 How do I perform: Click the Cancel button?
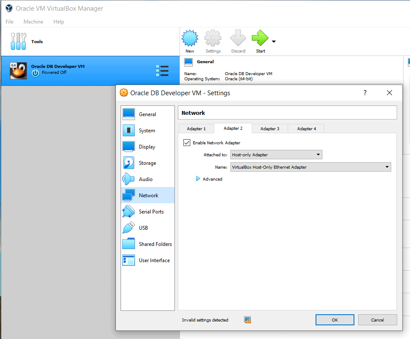coord(378,320)
